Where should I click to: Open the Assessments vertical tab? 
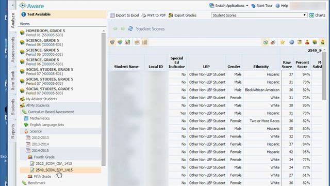point(13,50)
